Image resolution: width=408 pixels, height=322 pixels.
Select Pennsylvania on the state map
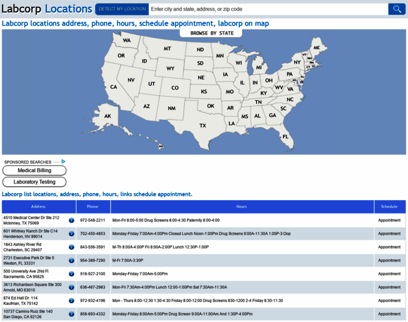[x=289, y=74]
